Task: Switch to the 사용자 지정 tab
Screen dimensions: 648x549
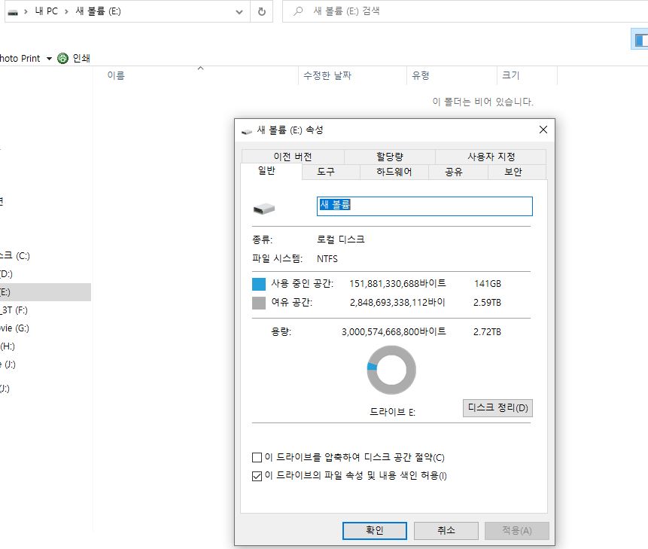Action: click(491, 157)
